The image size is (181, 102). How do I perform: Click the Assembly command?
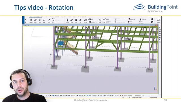55,23
